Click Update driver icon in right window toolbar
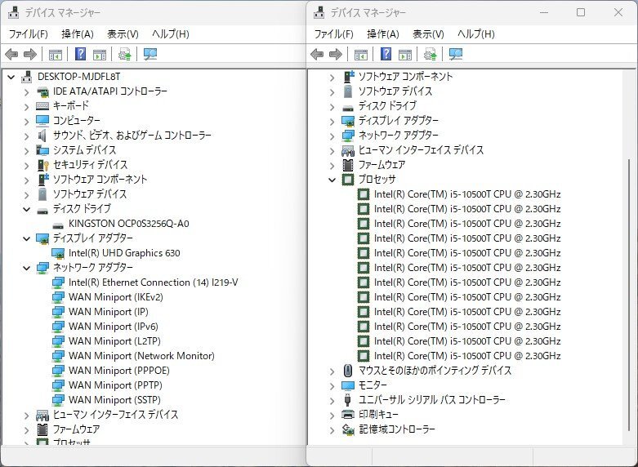The width and height of the screenshot is (638, 467). pyautogui.click(x=430, y=54)
